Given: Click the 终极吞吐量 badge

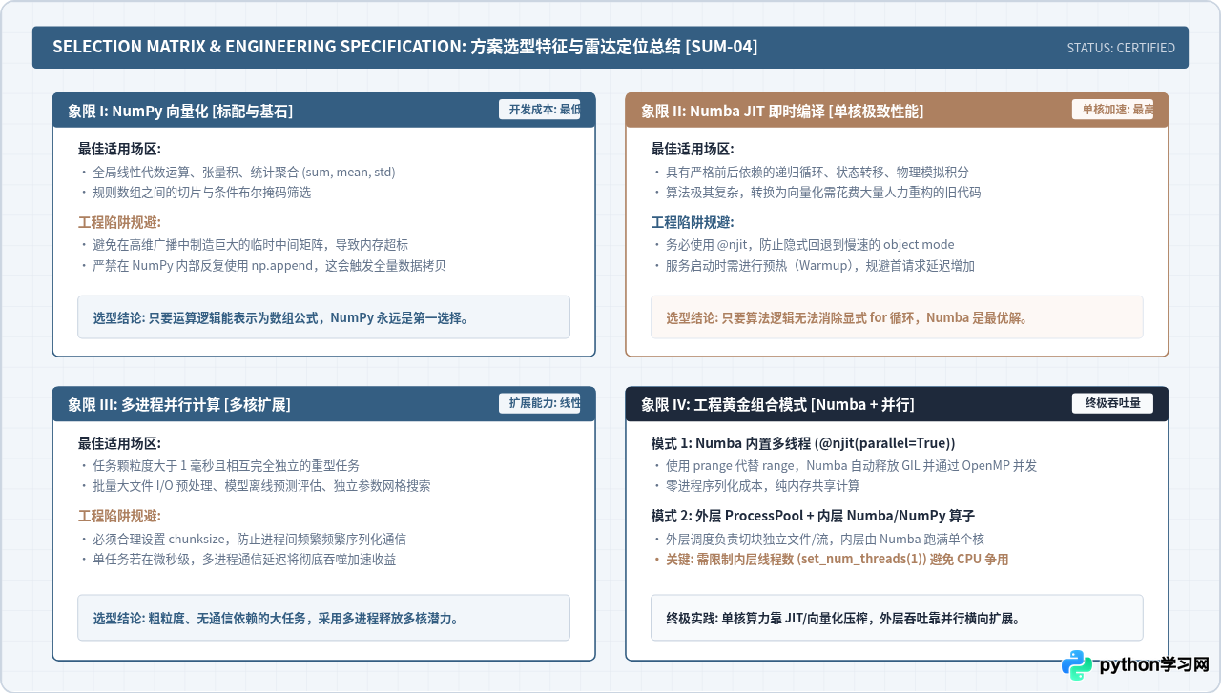Looking at the screenshot, I should (x=1112, y=403).
